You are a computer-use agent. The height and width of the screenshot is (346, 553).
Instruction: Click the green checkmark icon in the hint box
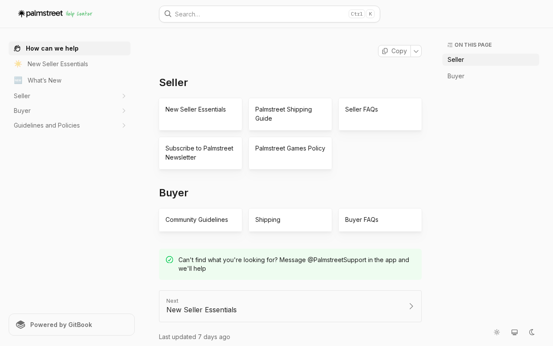169,259
